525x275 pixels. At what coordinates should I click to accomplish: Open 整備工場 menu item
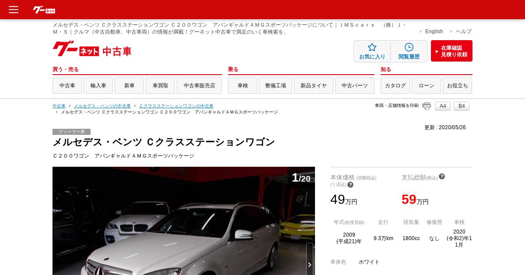276,86
